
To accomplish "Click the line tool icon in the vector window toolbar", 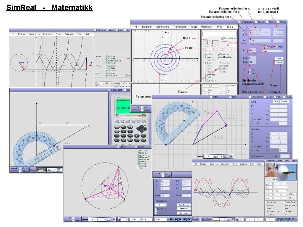I will pos(200,156).
